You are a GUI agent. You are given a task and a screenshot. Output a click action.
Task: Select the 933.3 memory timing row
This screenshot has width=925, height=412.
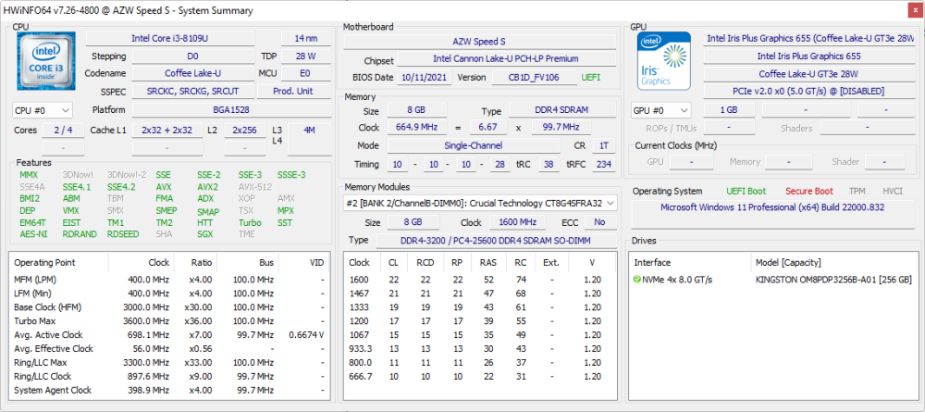(480, 349)
